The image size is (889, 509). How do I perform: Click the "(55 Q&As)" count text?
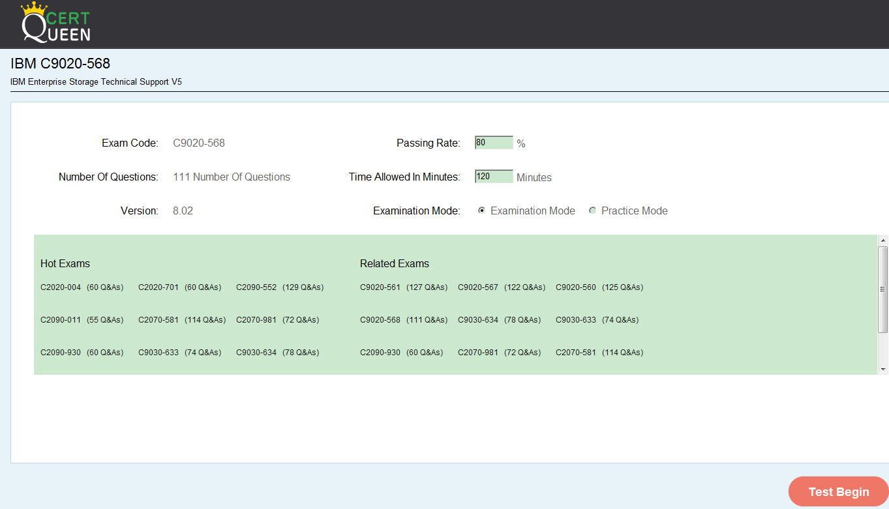click(105, 320)
